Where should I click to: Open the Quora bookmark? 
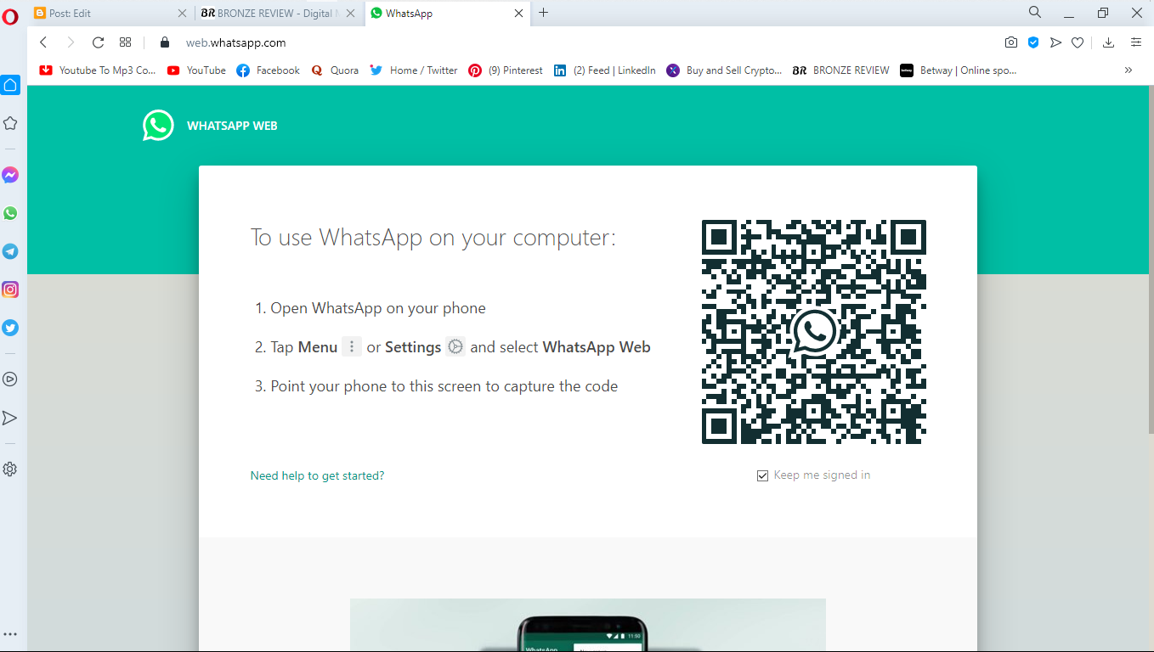(x=335, y=70)
